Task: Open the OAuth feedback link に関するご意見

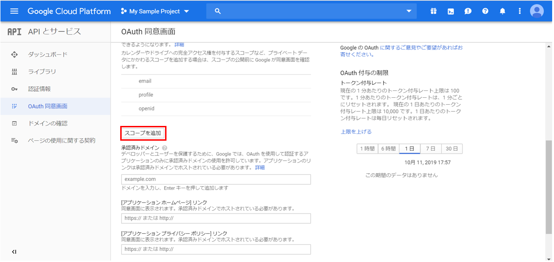Action: [402, 51]
